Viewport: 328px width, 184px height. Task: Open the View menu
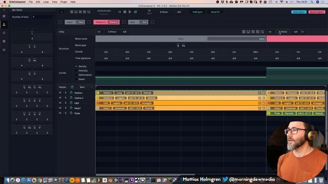pyautogui.click(x=54, y=2)
